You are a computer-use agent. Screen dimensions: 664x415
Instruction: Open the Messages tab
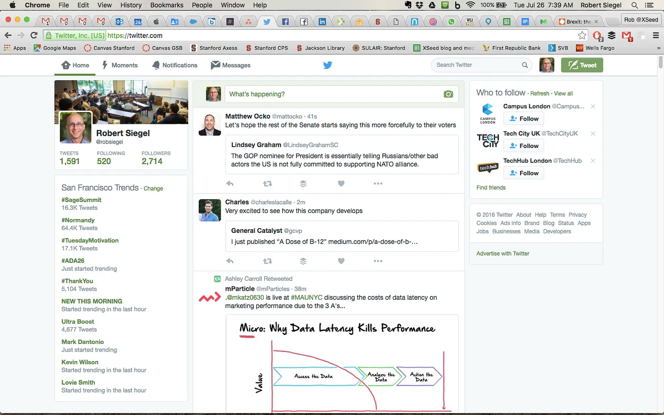click(x=231, y=65)
